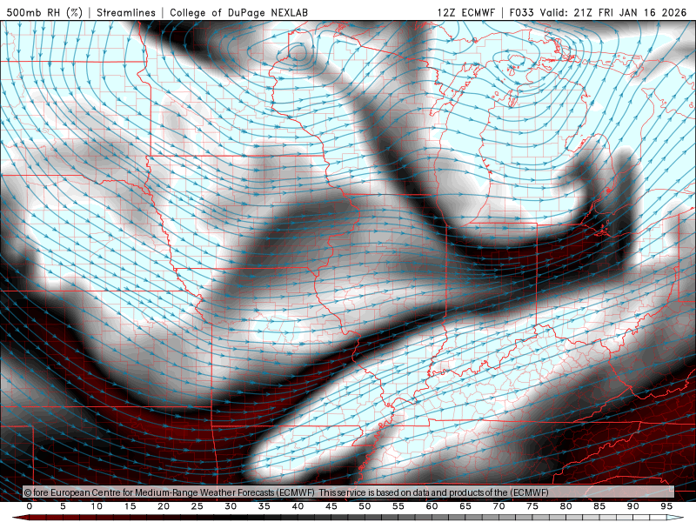Select the "80" humidity scale label
The height and width of the screenshot is (522, 696).
coord(565,506)
